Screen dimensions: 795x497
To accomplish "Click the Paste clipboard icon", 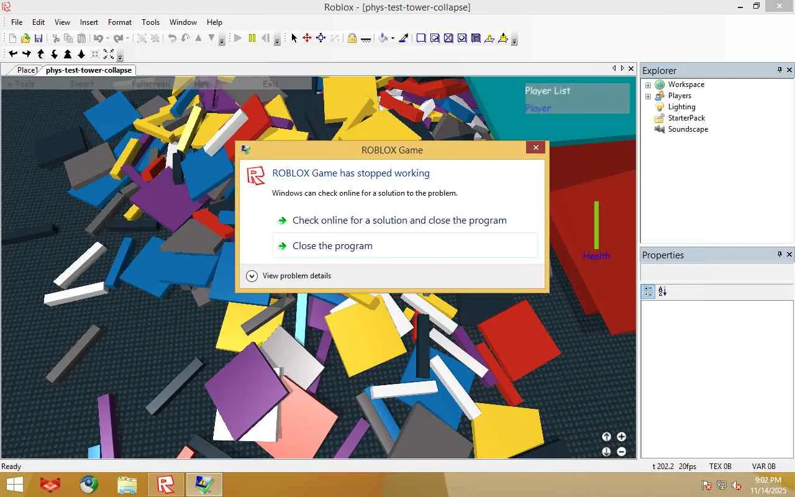I will [x=81, y=39].
